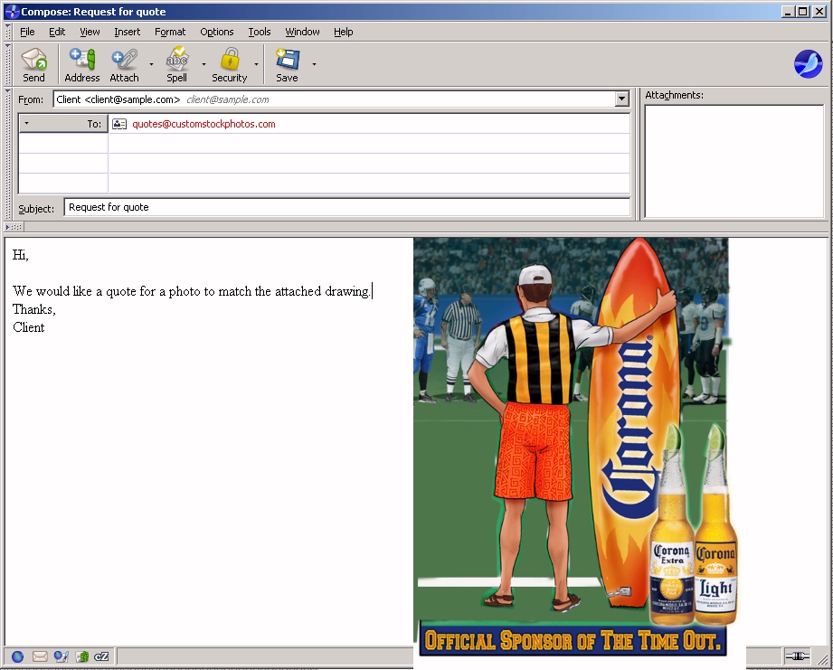
Task: Click the SeaMonkey bird logo
Action: pyautogui.click(x=808, y=63)
